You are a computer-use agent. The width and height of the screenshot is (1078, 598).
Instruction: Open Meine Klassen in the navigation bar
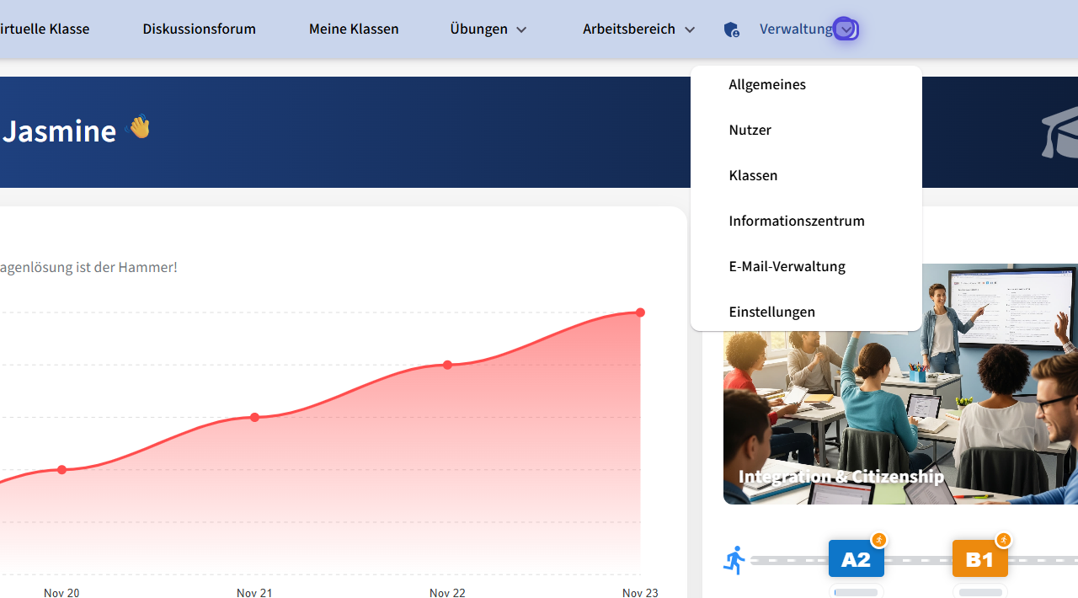pyautogui.click(x=354, y=29)
